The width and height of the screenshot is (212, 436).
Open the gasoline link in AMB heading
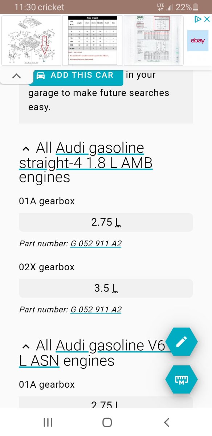coord(116,149)
